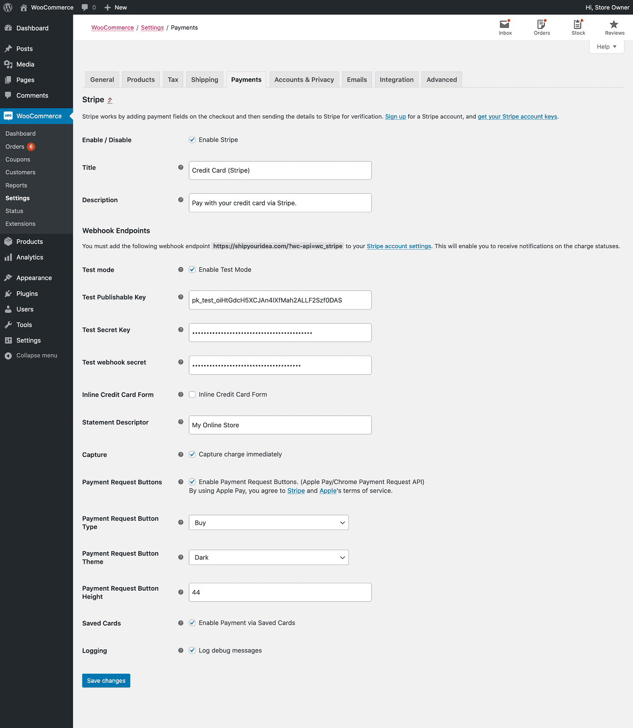Image resolution: width=633 pixels, height=728 pixels.
Task: Open the Analytics section in the sidebar
Action: [x=29, y=258]
